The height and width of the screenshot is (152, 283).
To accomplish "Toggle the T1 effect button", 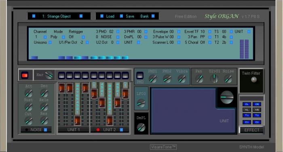I will 247,115.
